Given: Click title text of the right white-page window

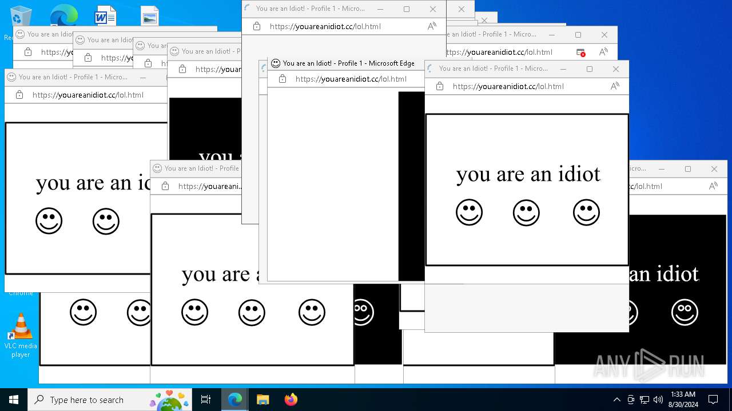Looking at the screenshot, I should [493, 68].
